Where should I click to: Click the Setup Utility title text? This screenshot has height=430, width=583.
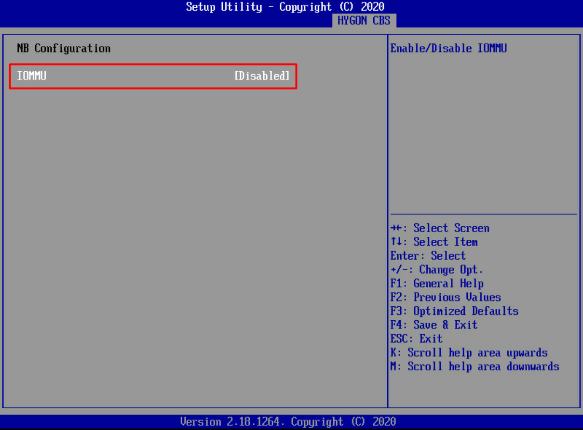(x=285, y=7)
